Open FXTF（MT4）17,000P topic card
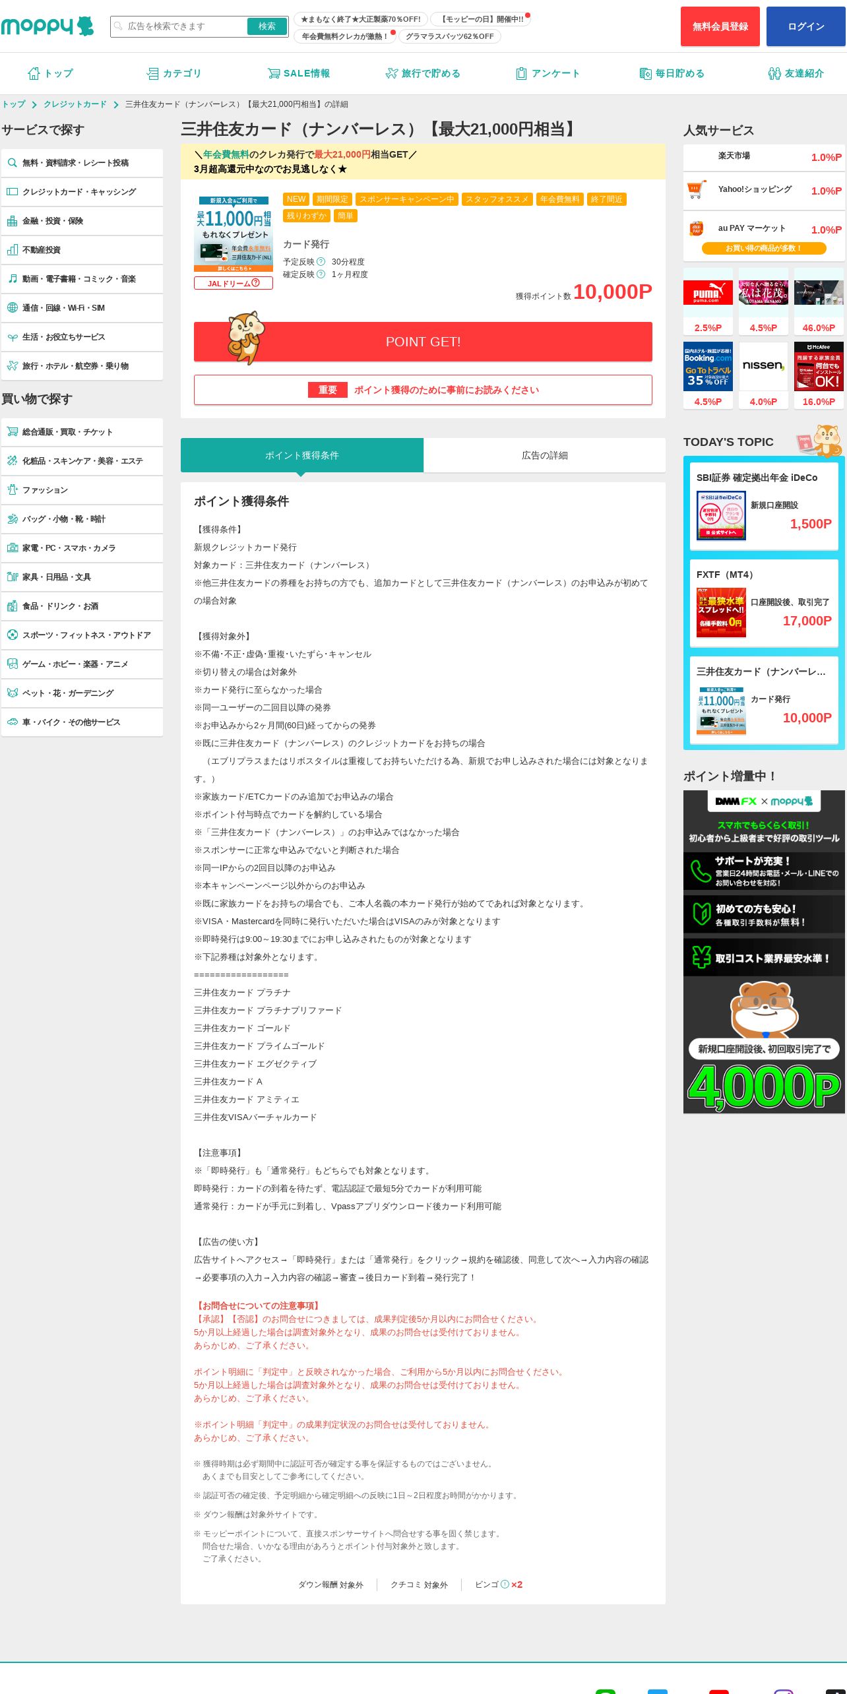This screenshot has width=847, height=1694. pyautogui.click(x=764, y=604)
